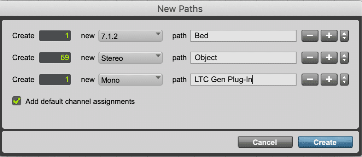
Task: Click the Bed path name field
Action: pos(243,36)
